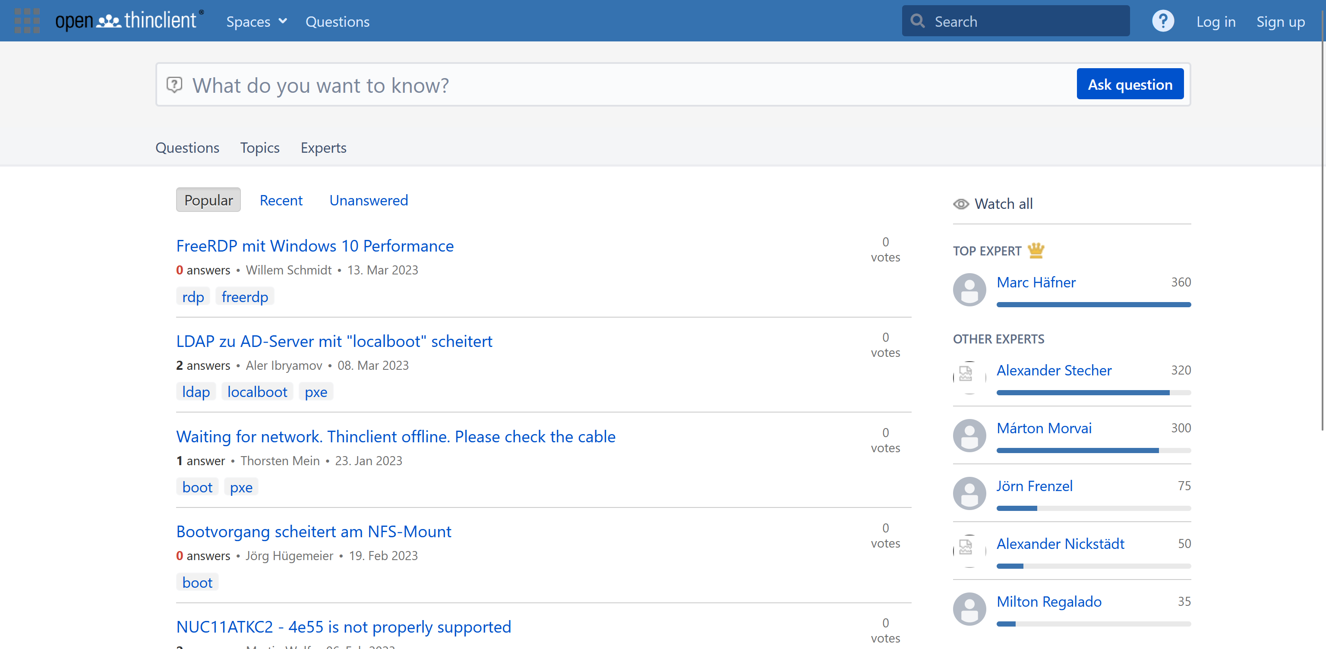Viewport: 1326px width, 649px height.
Task: Switch to the Recent filter
Action: [x=281, y=200]
